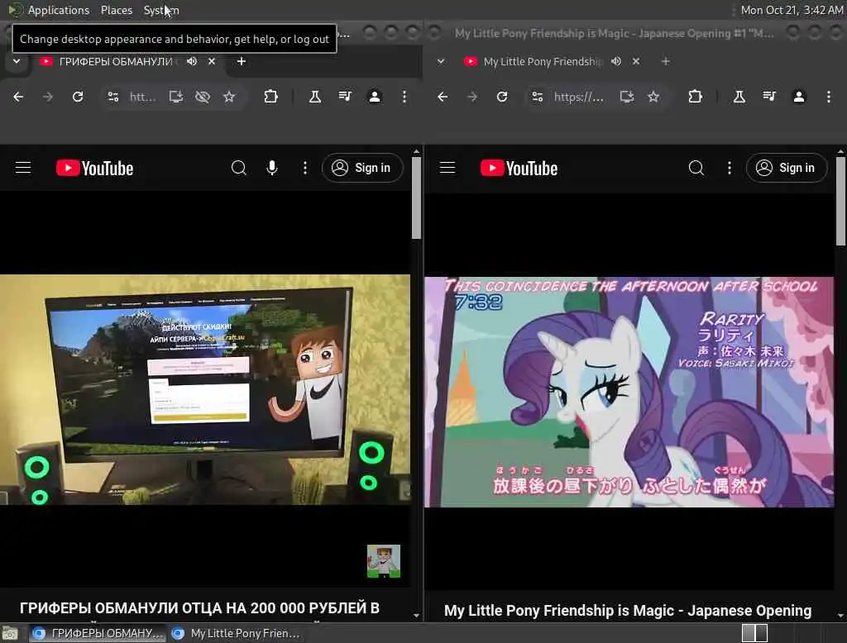Open YouTube guide menu in right window
This screenshot has height=643, width=847.
447,168
